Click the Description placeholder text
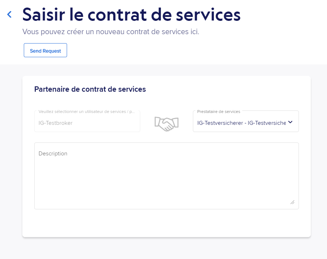The image size is (327, 259). click(x=53, y=154)
